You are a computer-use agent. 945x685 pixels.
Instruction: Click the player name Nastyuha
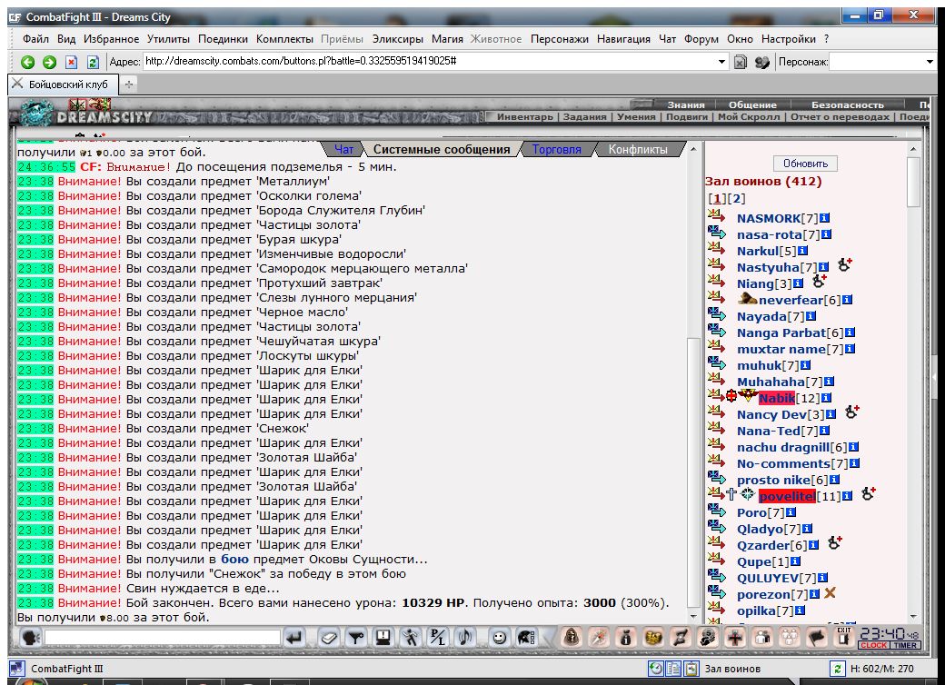pos(768,267)
